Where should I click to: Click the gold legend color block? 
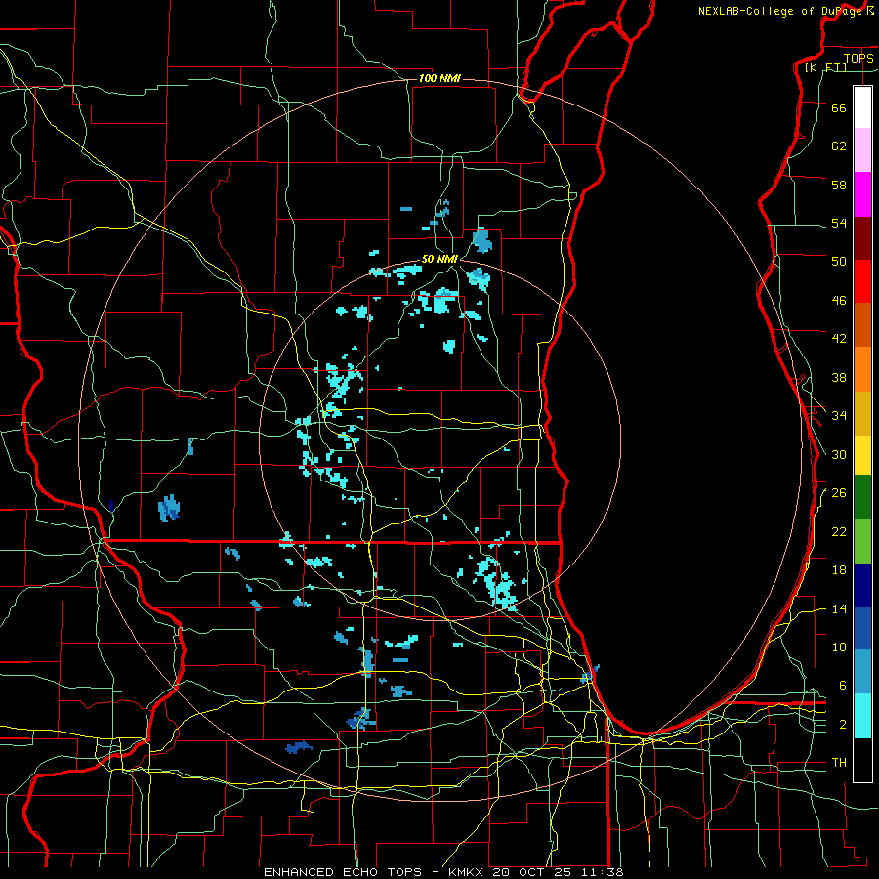[x=862, y=413]
